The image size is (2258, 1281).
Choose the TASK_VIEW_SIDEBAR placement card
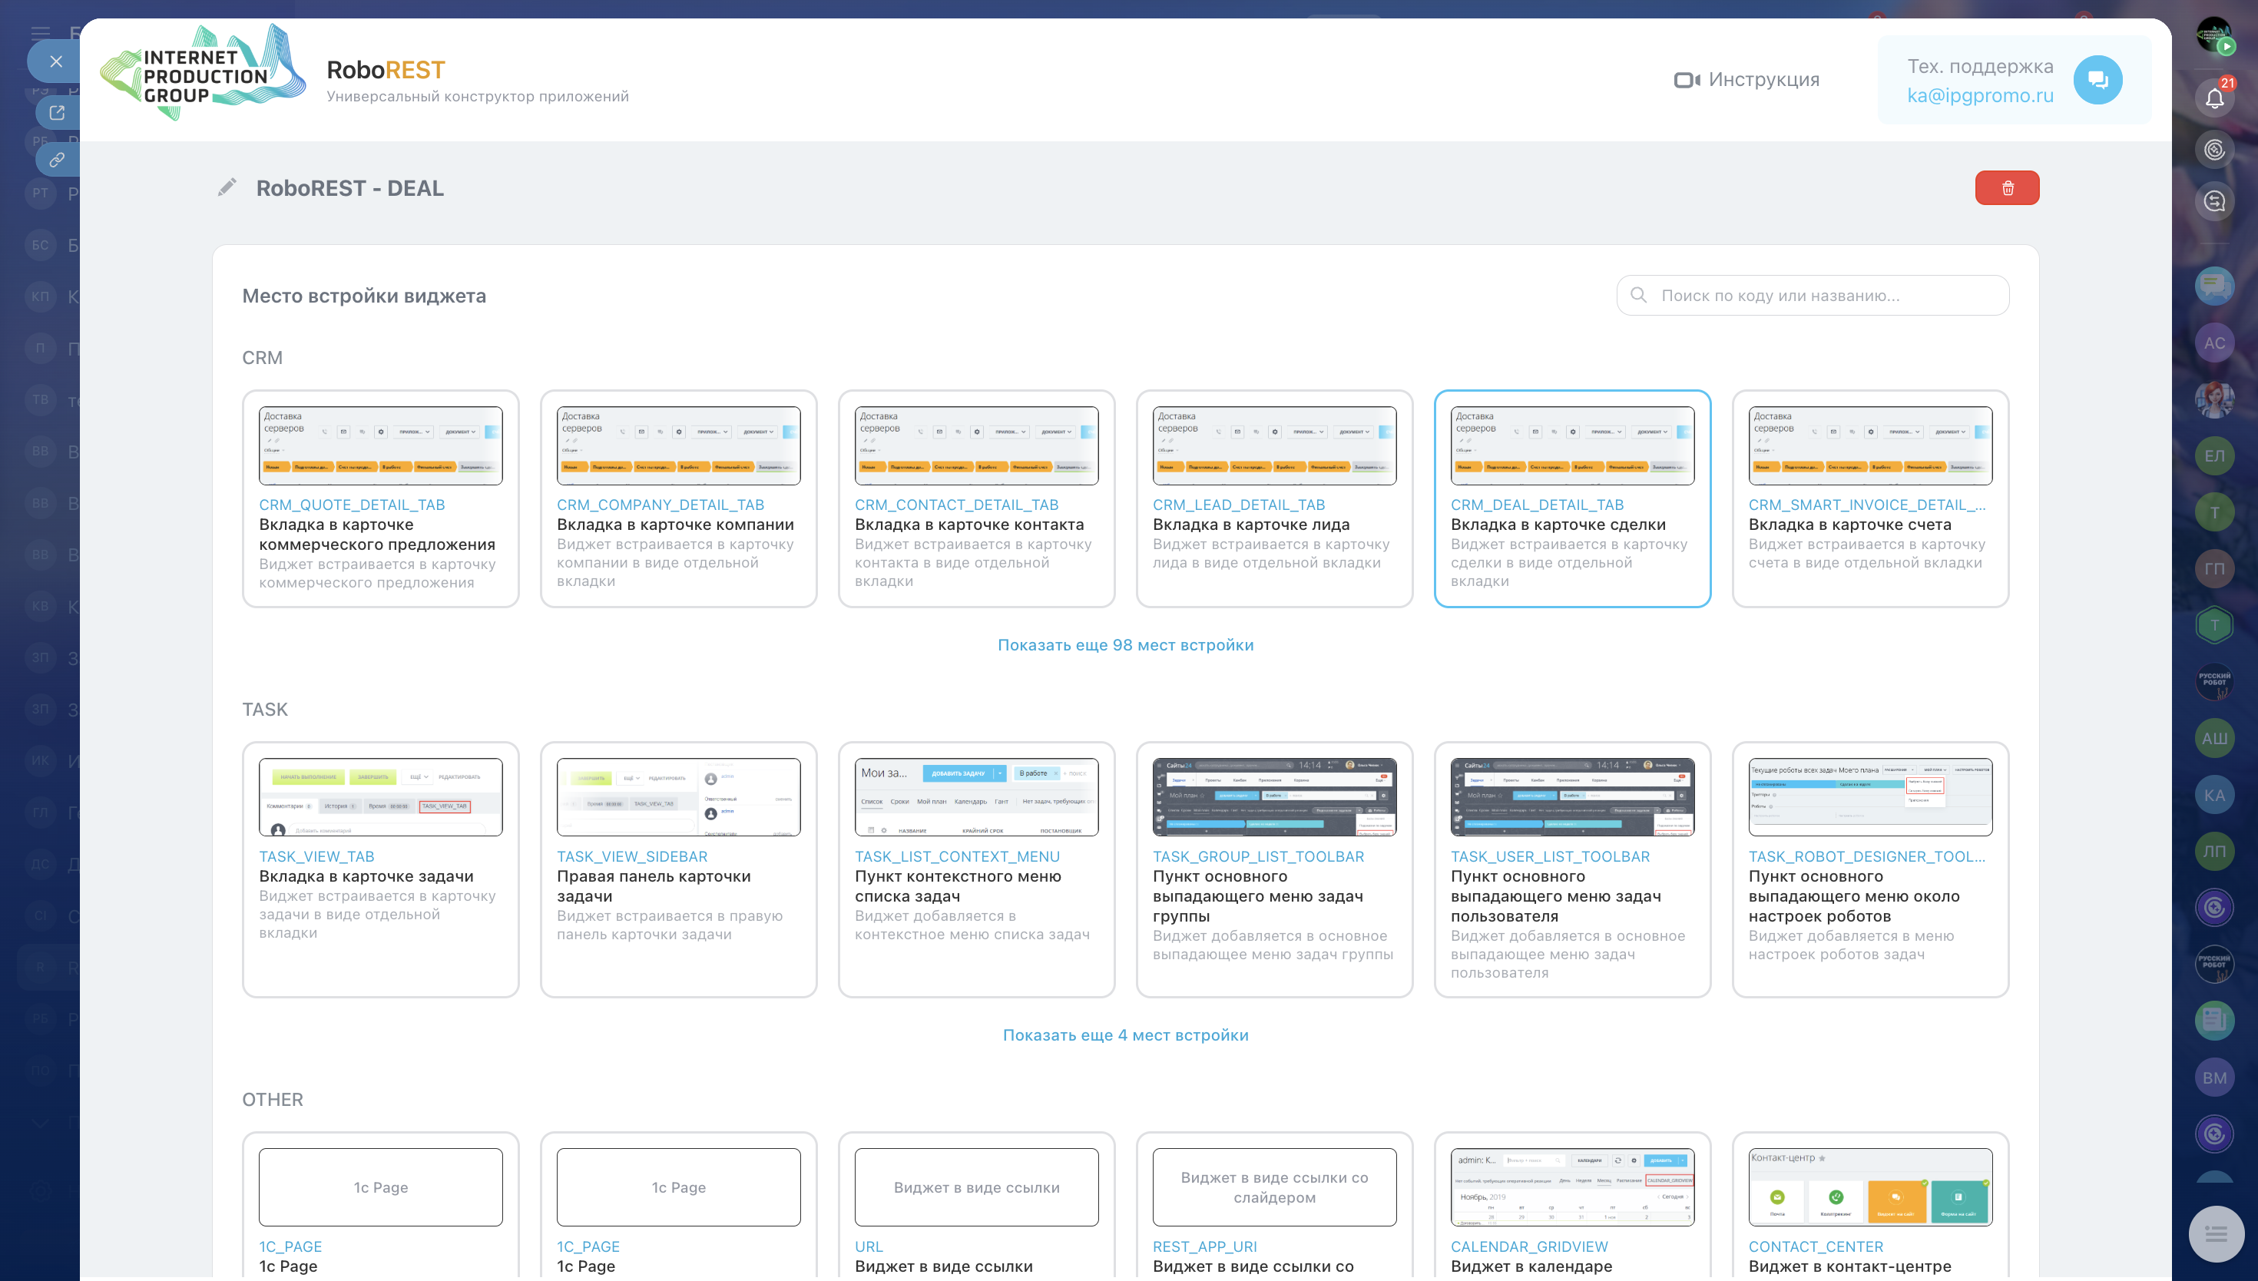coord(678,869)
